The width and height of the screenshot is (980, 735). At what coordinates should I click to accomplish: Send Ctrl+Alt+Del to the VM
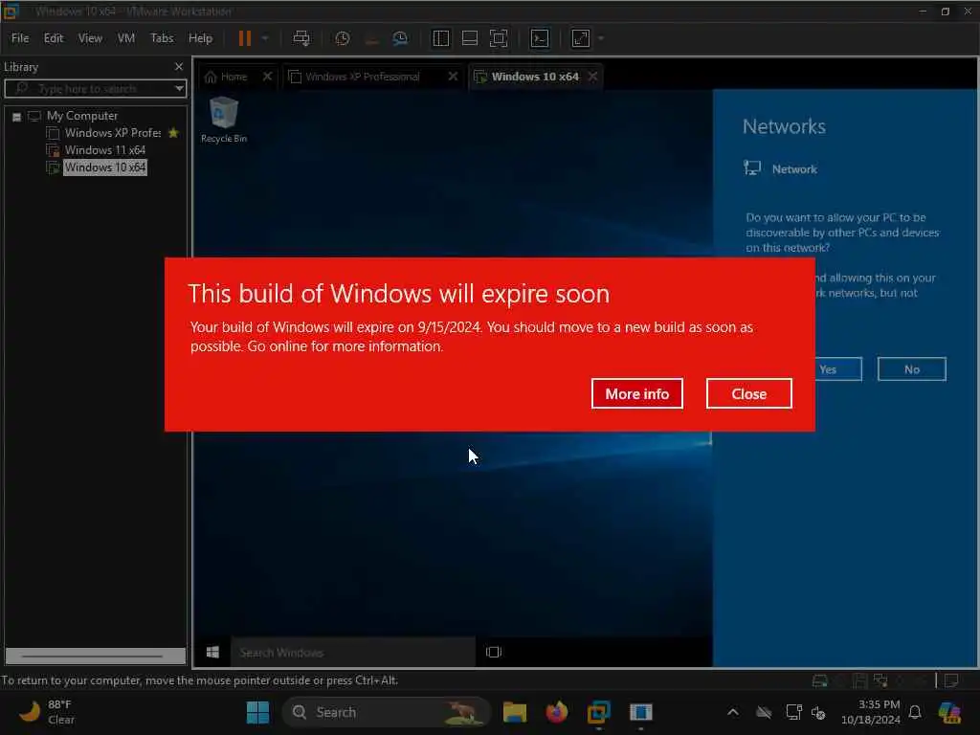pyautogui.click(x=301, y=38)
